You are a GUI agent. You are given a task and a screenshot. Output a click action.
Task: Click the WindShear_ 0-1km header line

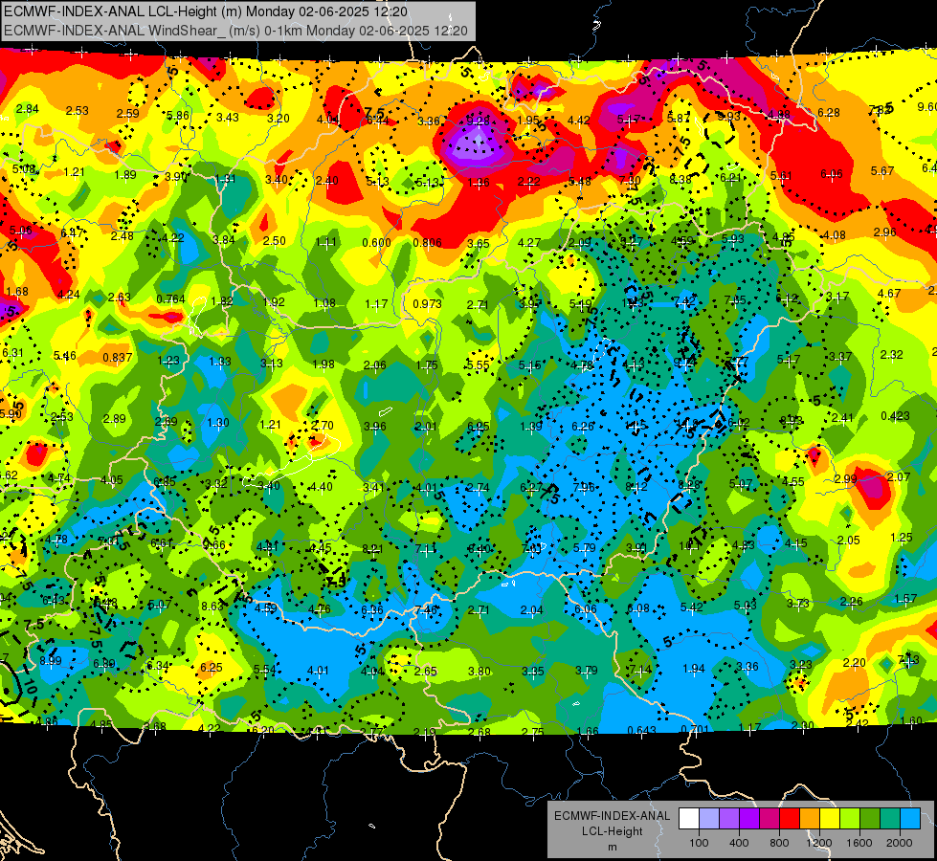click(x=235, y=31)
